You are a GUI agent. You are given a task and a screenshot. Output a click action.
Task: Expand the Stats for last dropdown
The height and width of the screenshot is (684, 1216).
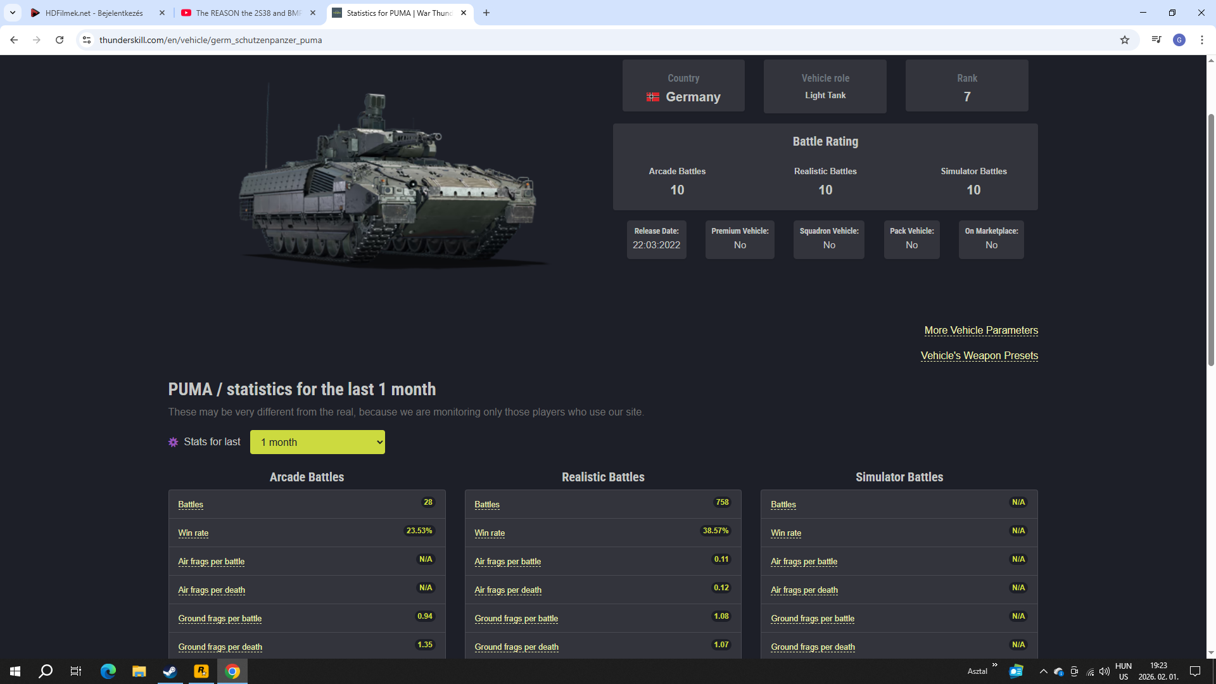coord(317,442)
